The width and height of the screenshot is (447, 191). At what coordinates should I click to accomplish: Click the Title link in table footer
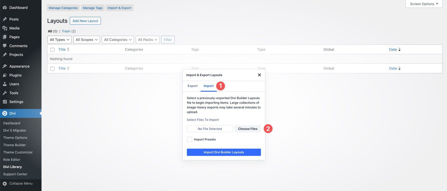(x=62, y=68)
